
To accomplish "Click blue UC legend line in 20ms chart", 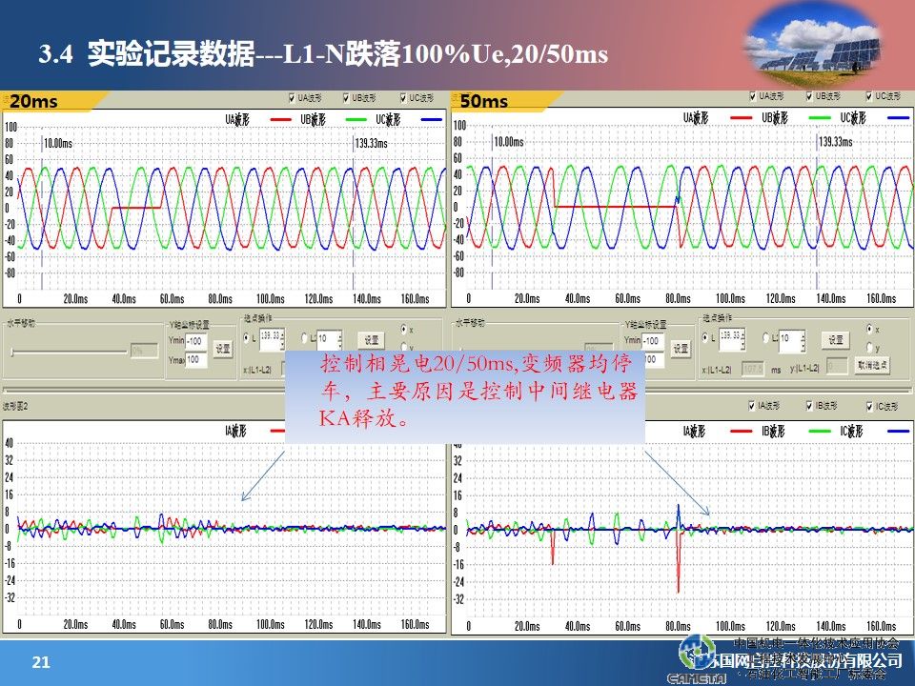I will (x=431, y=120).
